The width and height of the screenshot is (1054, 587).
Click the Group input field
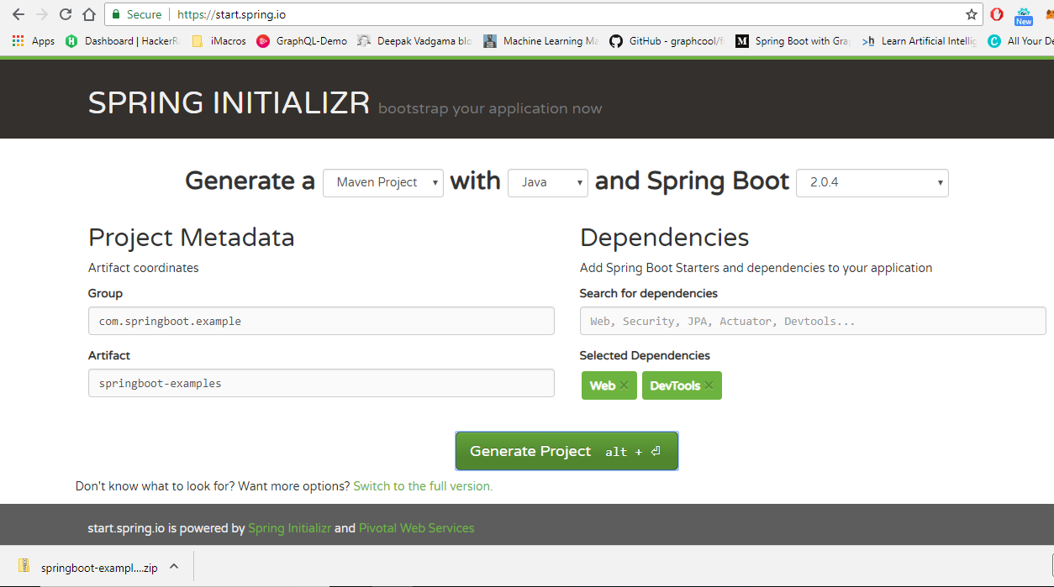[x=321, y=321]
